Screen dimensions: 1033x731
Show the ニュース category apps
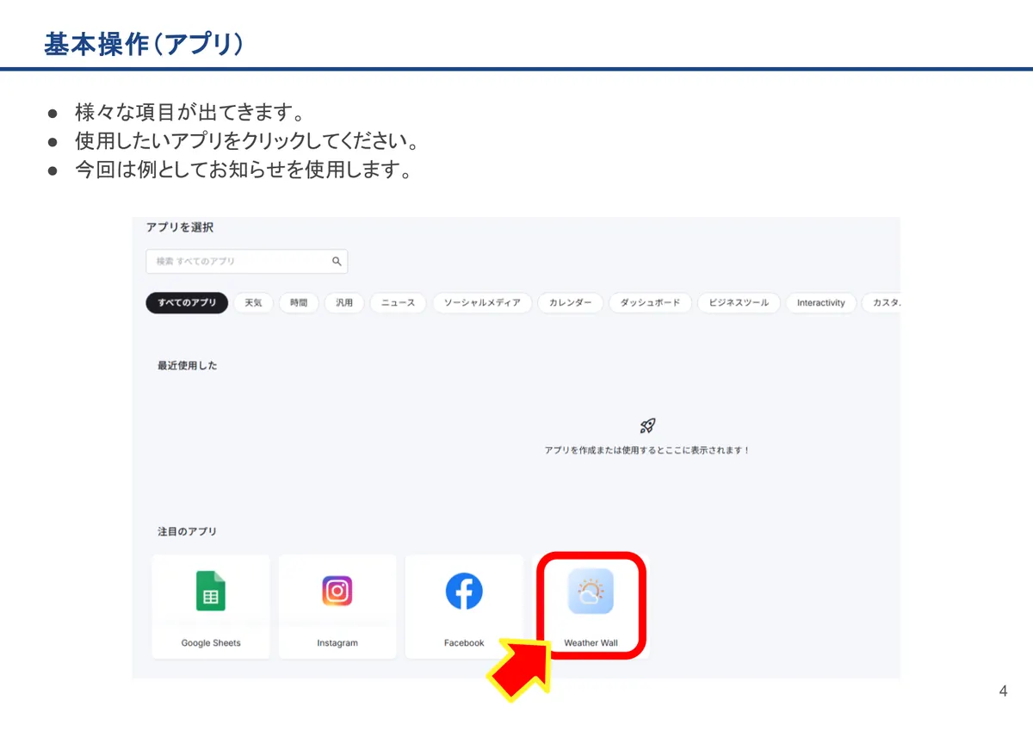click(398, 303)
